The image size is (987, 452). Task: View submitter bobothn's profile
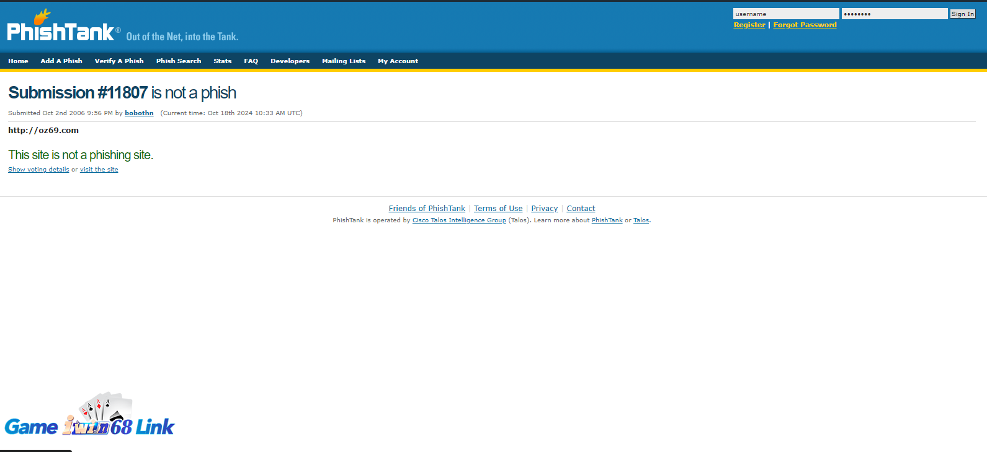tap(139, 113)
